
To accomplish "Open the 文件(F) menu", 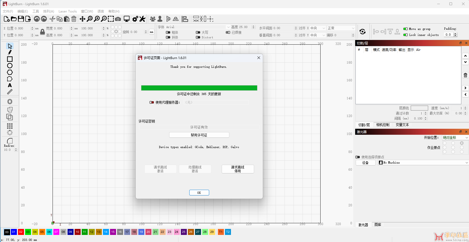I will (x=8, y=11).
